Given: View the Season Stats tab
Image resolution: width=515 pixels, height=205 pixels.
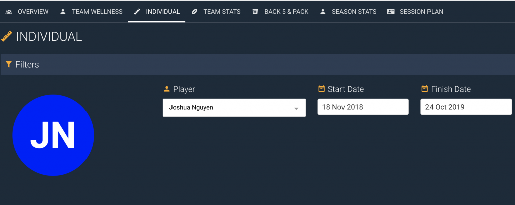Looking at the screenshot, I should [x=348, y=12].
